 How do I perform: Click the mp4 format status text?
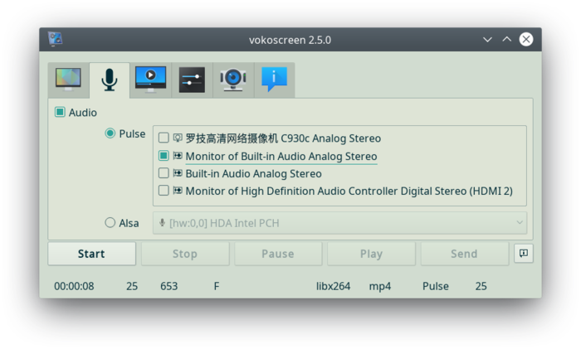click(x=380, y=287)
